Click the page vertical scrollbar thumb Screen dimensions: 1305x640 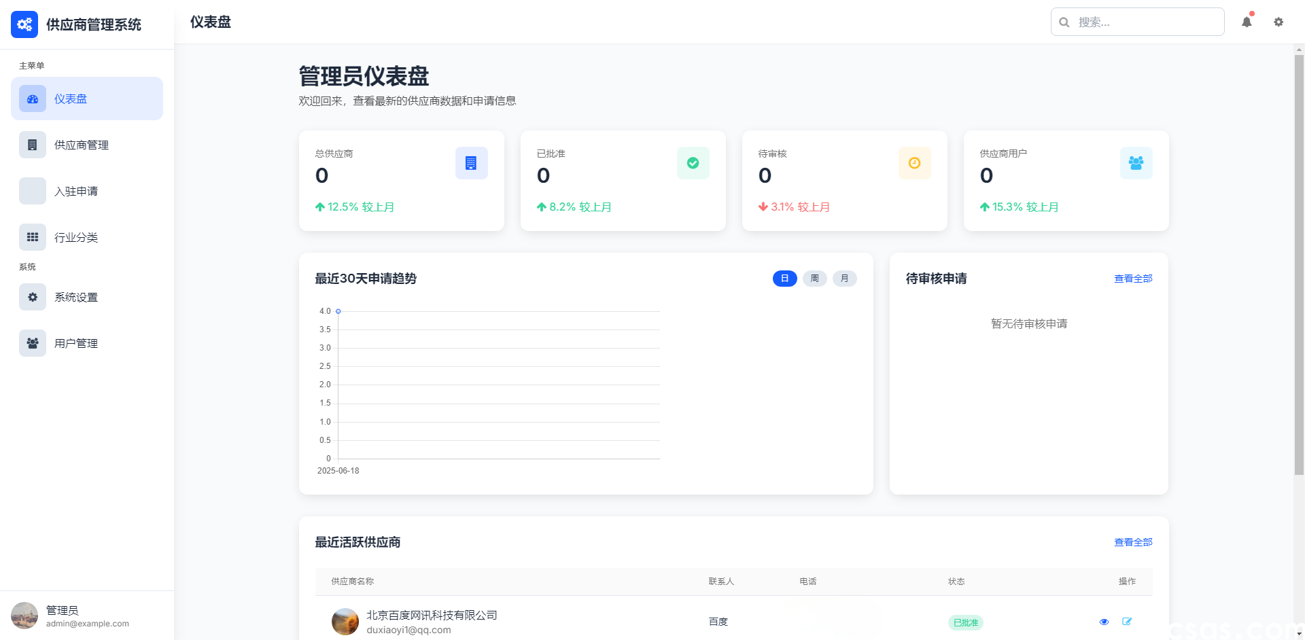coord(1299,264)
